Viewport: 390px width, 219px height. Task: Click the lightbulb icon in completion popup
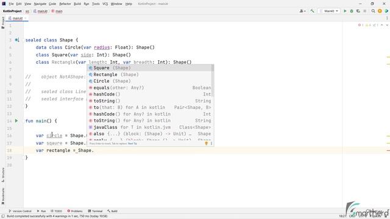[x=206, y=144]
